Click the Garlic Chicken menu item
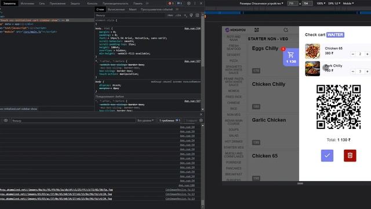The image size is (371, 209). click(269, 120)
